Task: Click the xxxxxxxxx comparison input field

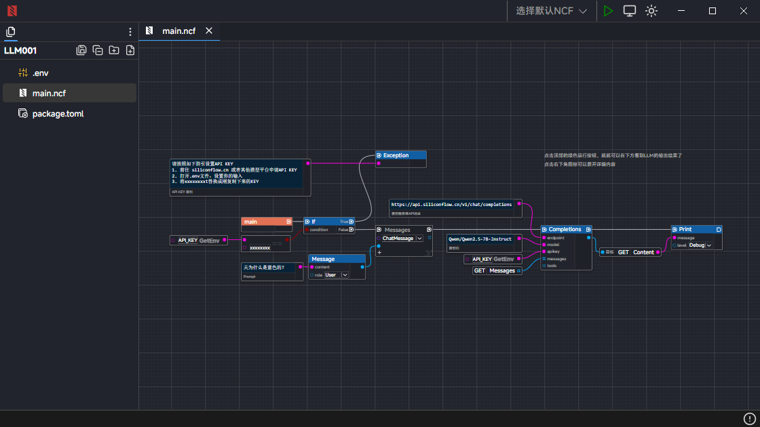Action: [x=260, y=248]
